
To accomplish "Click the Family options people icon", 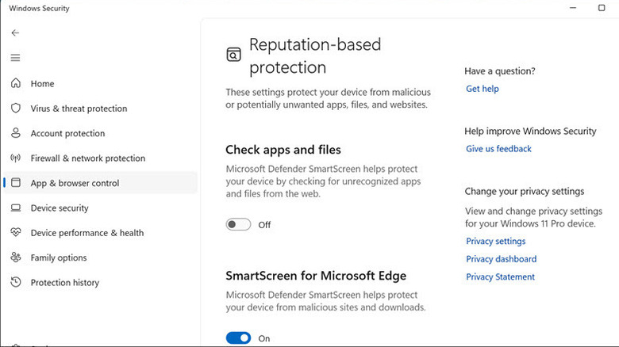I will pos(15,257).
